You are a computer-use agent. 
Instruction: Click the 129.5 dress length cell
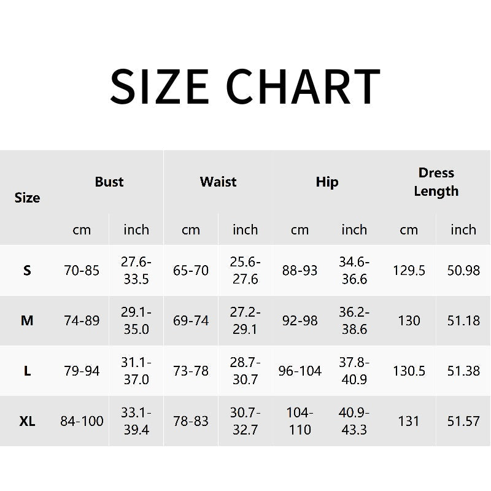click(409, 270)
